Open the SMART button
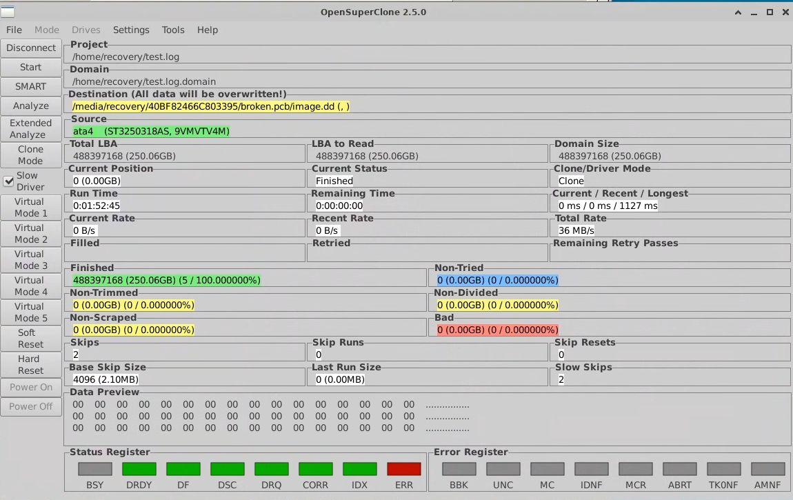The width and height of the screenshot is (793, 500). (x=31, y=86)
